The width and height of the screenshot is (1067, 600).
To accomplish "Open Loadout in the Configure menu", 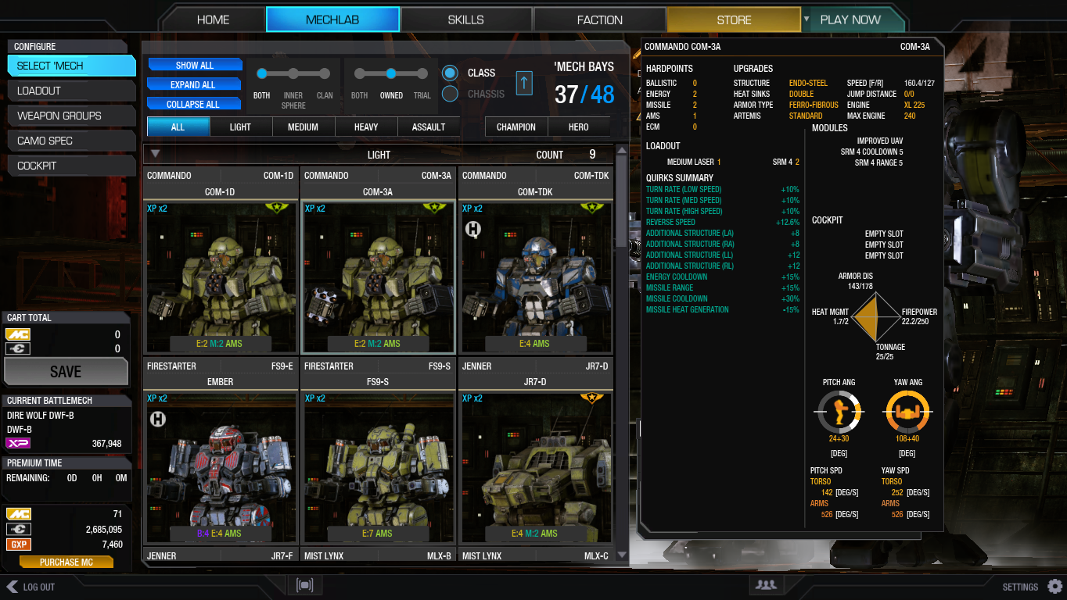I will pyautogui.click(x=71, y=91).
